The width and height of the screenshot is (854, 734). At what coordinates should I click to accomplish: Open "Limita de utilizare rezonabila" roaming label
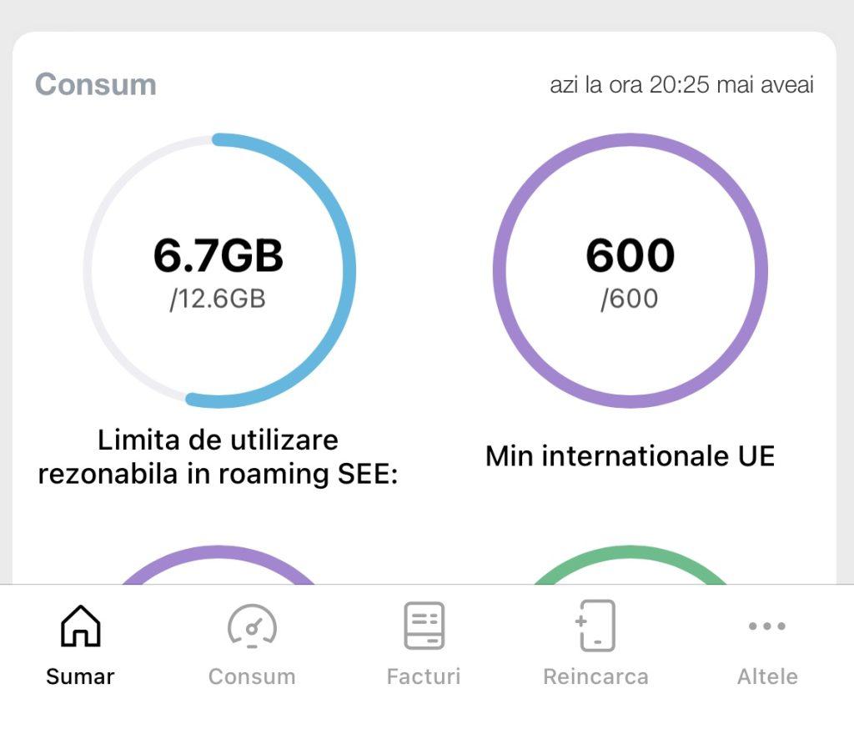219,456
